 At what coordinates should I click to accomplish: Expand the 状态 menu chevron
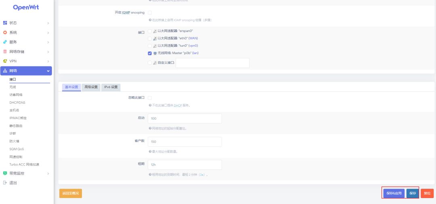(x=48, y=23)
